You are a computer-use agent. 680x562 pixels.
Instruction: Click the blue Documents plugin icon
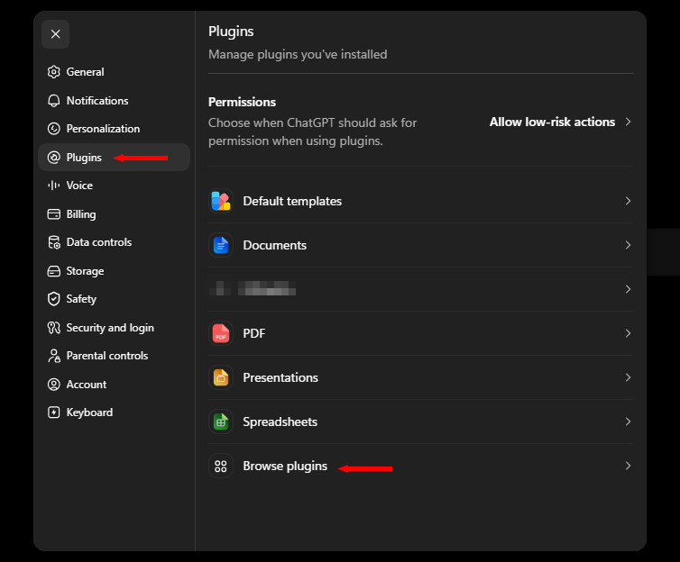tap(221, 245)
